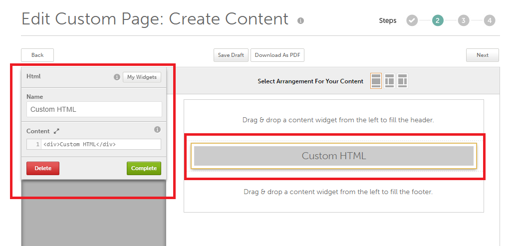Click the green Complete button

tap(144, 169)
